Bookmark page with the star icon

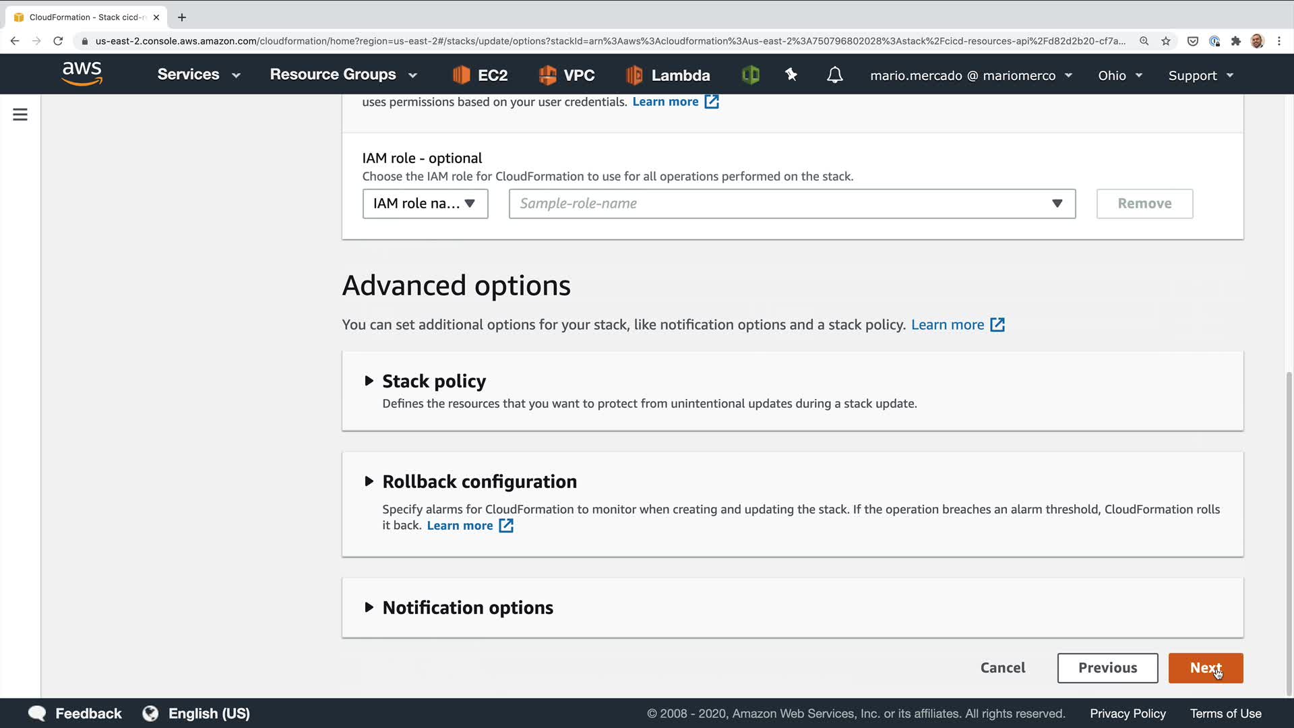coord(1166,41)
